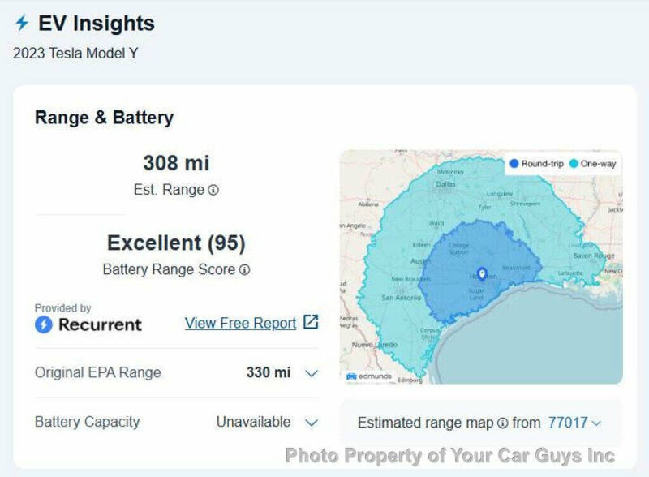The height and width of the screenshot is (477, 649).
Task: Open the 77017 zip code dropdown
Action: click(x=574, y=423)
